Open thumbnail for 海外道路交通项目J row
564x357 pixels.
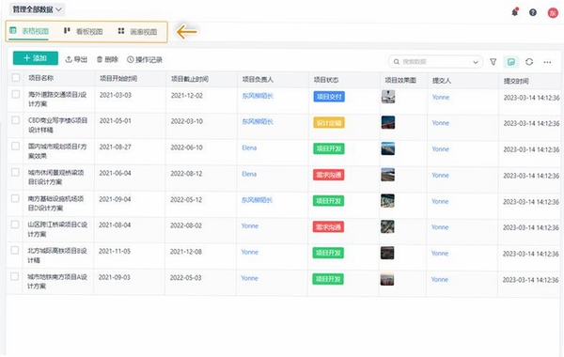pos(388,97)
